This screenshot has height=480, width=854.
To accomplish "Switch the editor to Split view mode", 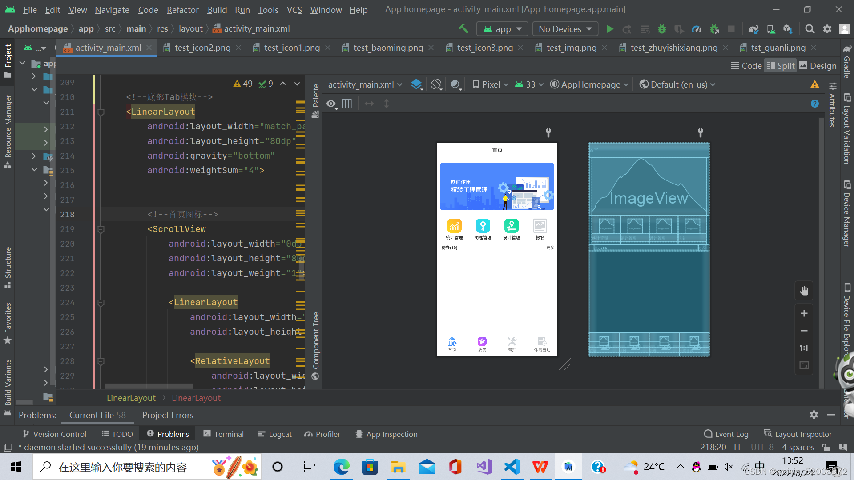I will point(780,66).
